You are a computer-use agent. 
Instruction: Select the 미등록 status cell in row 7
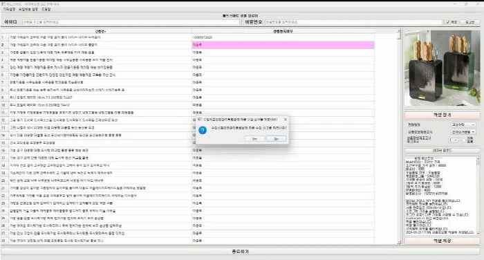(283, 82)
